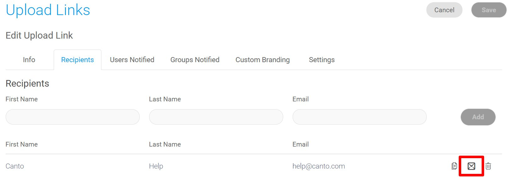Select the Recipients tab

[78, 60]
